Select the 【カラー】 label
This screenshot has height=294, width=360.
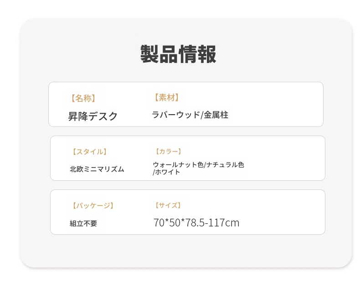[168, 152]
